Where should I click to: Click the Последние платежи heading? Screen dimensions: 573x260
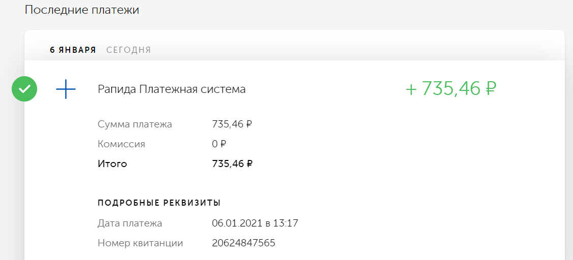point(82,10)
